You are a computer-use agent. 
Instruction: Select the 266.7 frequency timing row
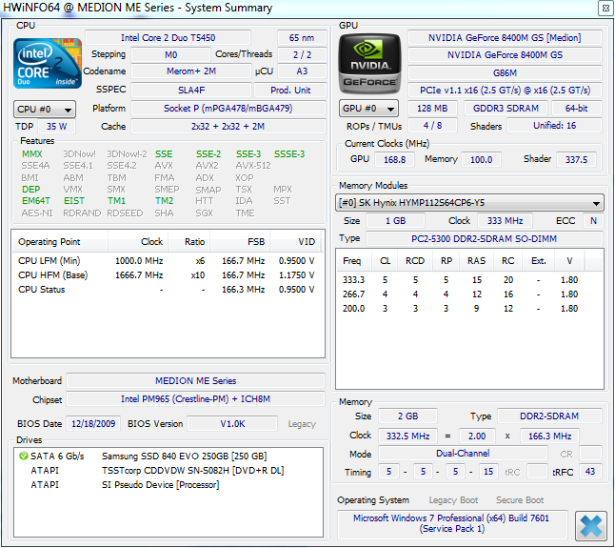tap(461, 294)
